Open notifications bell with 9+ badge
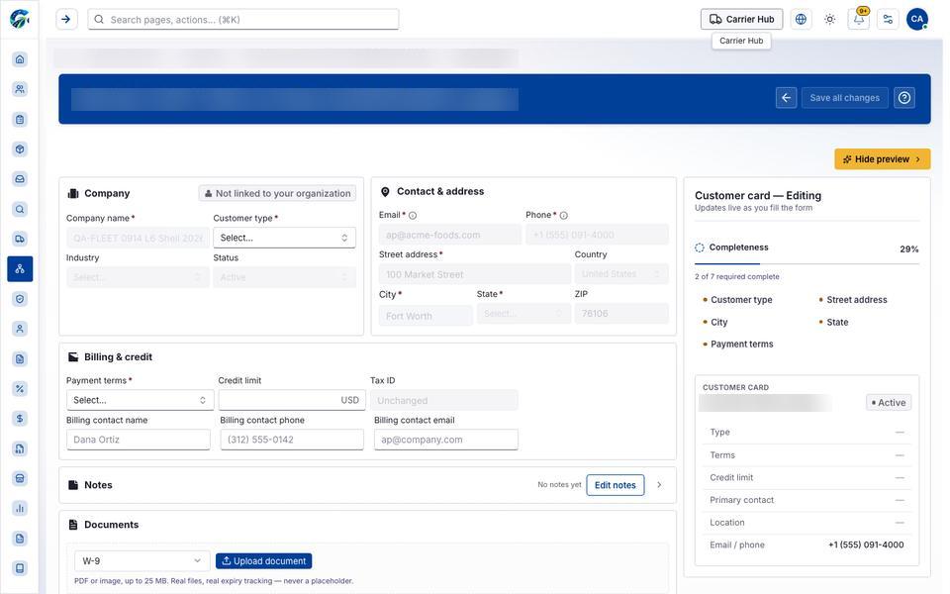950x594 pixels. click(859, 20)
